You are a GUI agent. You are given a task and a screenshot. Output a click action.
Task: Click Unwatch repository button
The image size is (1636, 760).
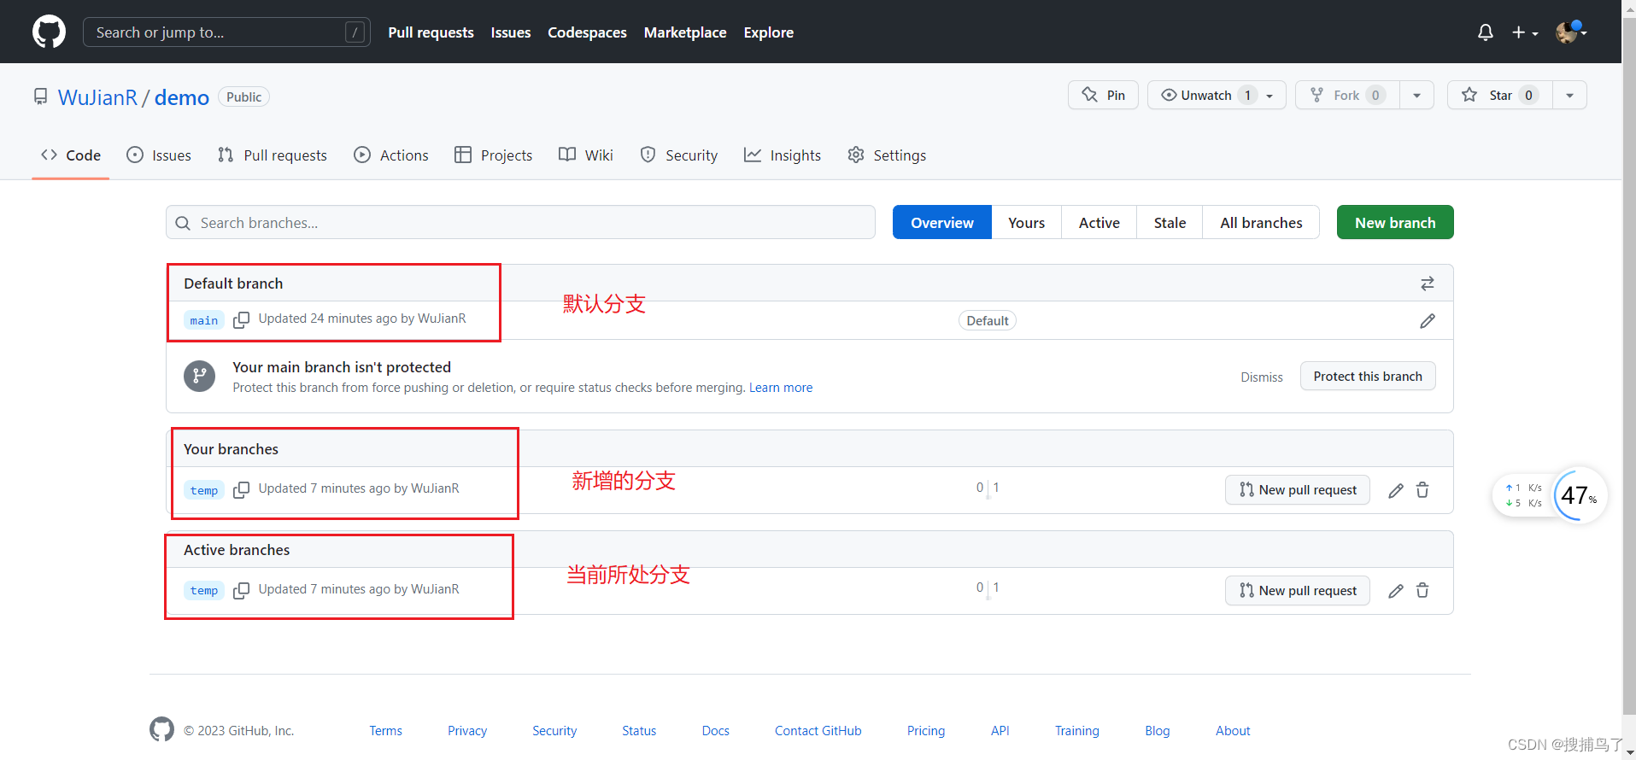click(1217, 95)
